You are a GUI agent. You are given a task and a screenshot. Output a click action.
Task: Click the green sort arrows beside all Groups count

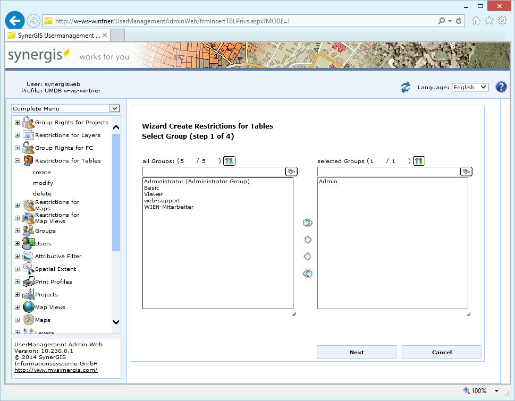(x=229, y=160)
